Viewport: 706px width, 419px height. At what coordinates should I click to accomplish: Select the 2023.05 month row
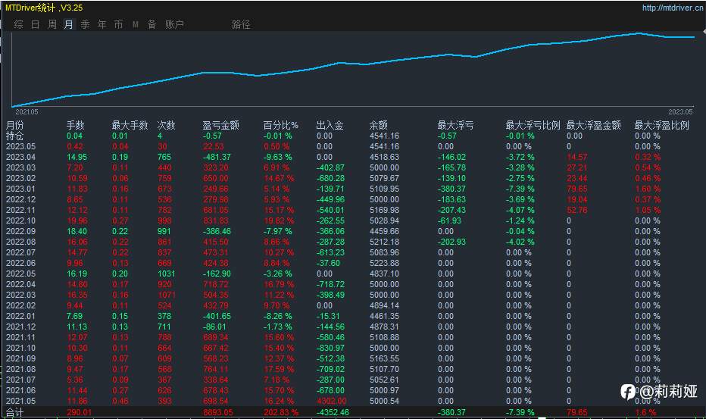(x=353, y=146)
